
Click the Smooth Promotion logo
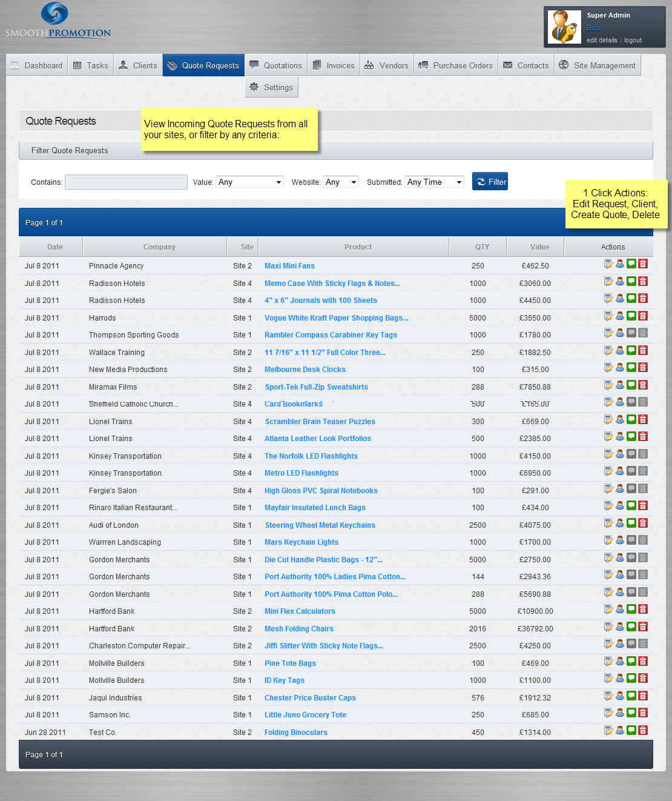pos(58,21)
